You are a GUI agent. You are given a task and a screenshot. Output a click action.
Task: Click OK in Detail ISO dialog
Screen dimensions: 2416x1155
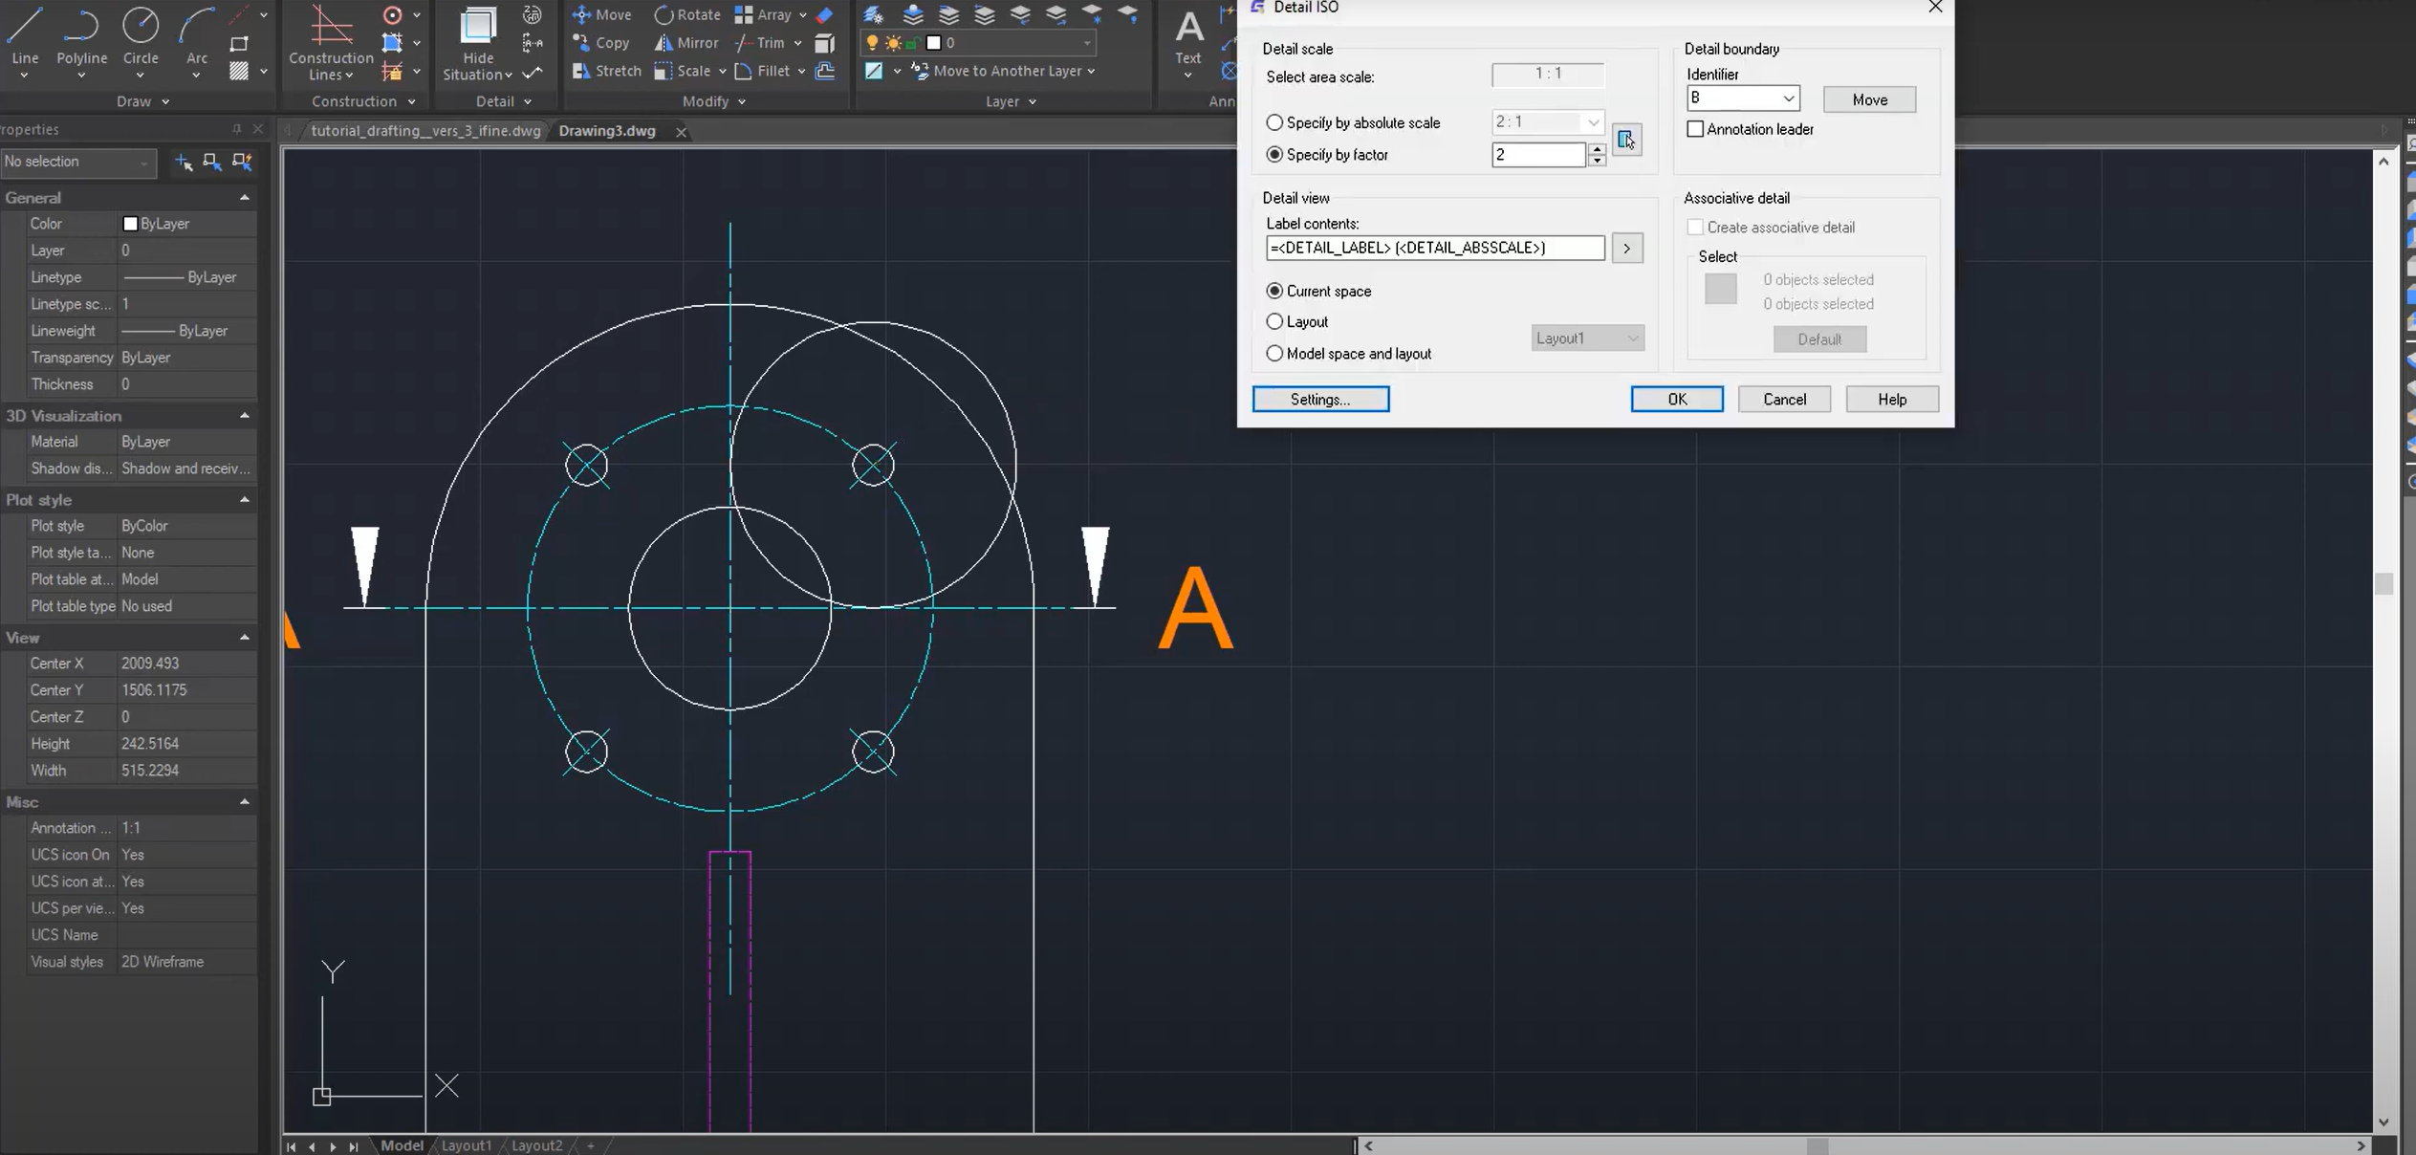pos(1677,399)
